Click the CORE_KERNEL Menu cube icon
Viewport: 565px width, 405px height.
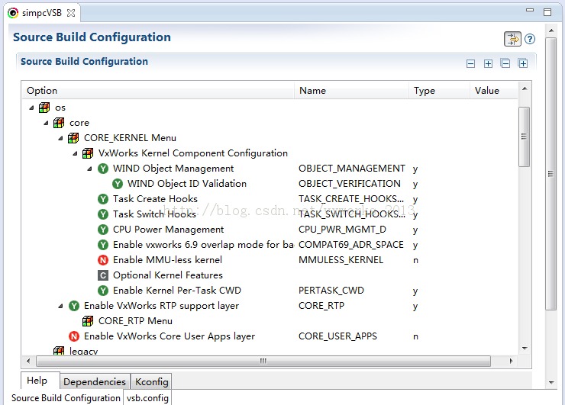pyautogui.click(x=73, y=138)
